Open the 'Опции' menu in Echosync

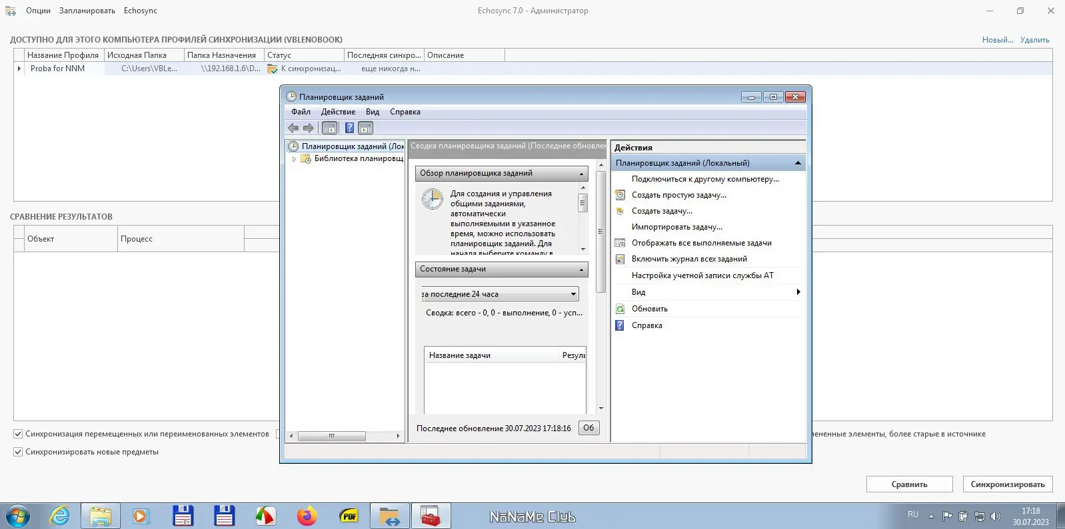click(x=38, y=11)
